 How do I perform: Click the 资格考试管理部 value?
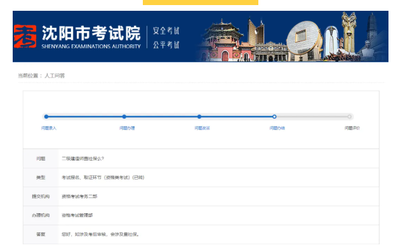pyautogui.click(x=77, y=215)
